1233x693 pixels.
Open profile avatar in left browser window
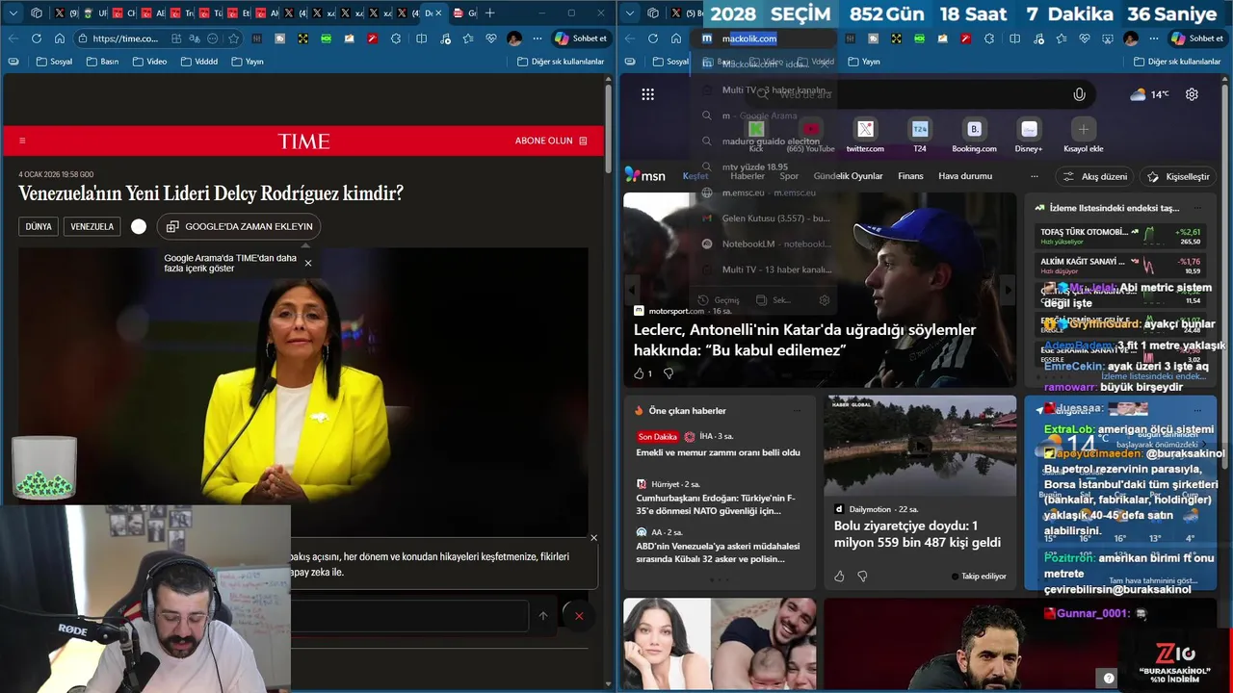click(514, 38)
